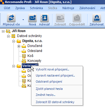The width and height of the screenshot is (105, 110).
Task: Select the Doručené inbox icon under Dignita
Action: 24,46
